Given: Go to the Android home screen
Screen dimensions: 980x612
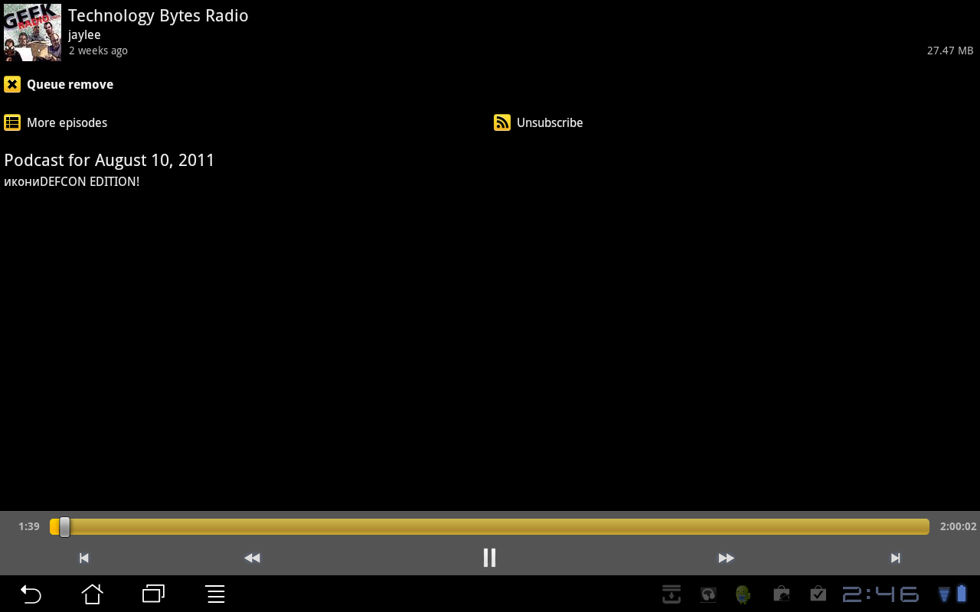Looking at the screenshot, I should coord(93,594).
